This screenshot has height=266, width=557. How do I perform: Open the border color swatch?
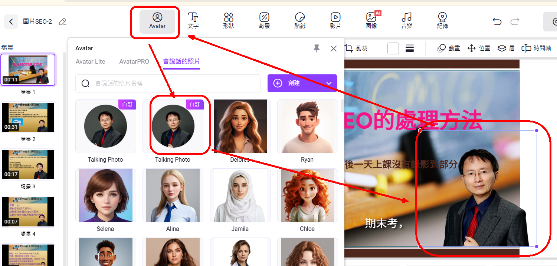[x=393, y=48]
